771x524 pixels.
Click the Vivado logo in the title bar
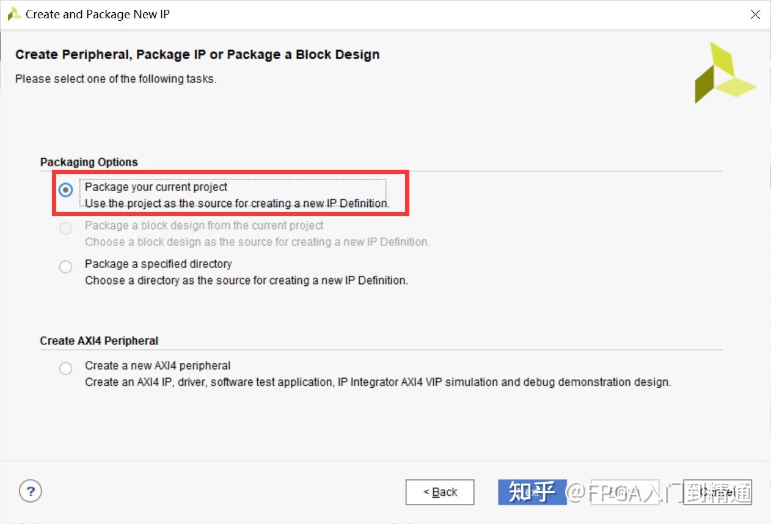coord(14,14)
